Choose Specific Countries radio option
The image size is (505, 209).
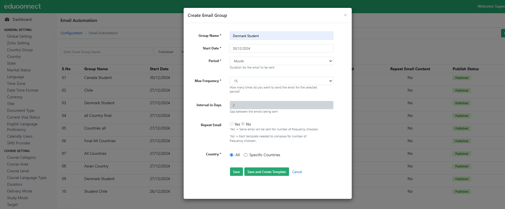(x=245, y=155)
